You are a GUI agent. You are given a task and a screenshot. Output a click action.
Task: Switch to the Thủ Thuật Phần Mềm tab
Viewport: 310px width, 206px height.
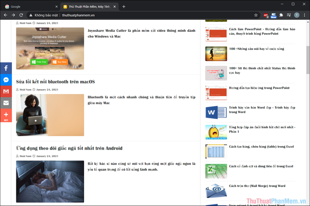pyautogui.click(x=89, y=7)
